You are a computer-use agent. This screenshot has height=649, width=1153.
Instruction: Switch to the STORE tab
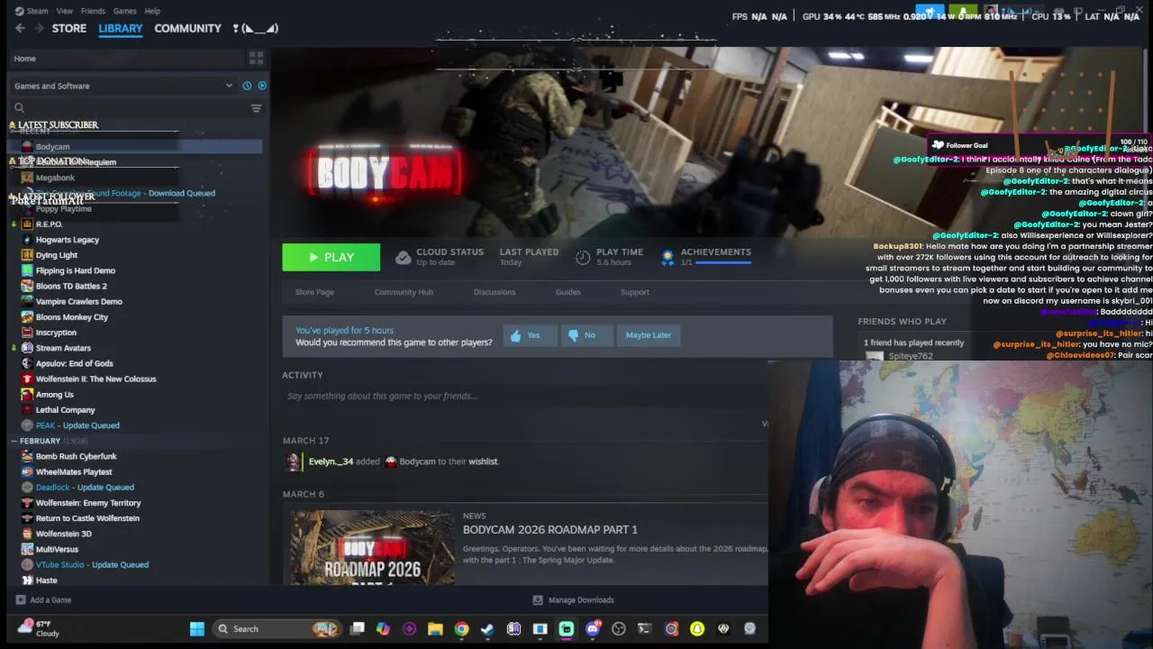click(69, 29)
